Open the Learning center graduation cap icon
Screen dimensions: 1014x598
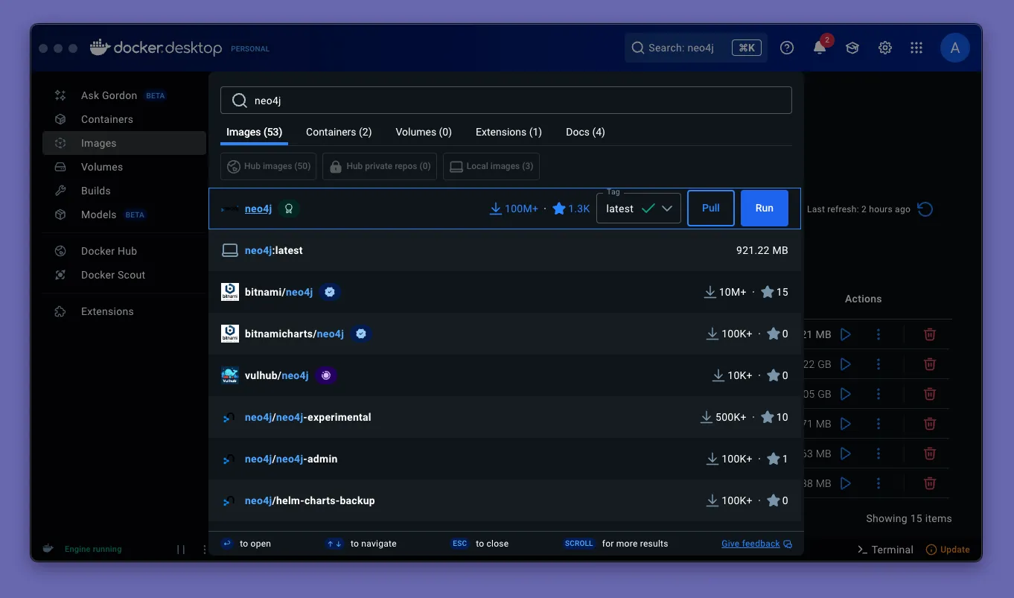click(852, 48)
